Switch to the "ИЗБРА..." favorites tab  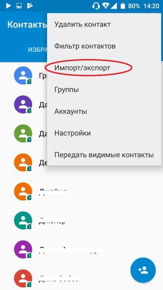[x=38, y=50]
